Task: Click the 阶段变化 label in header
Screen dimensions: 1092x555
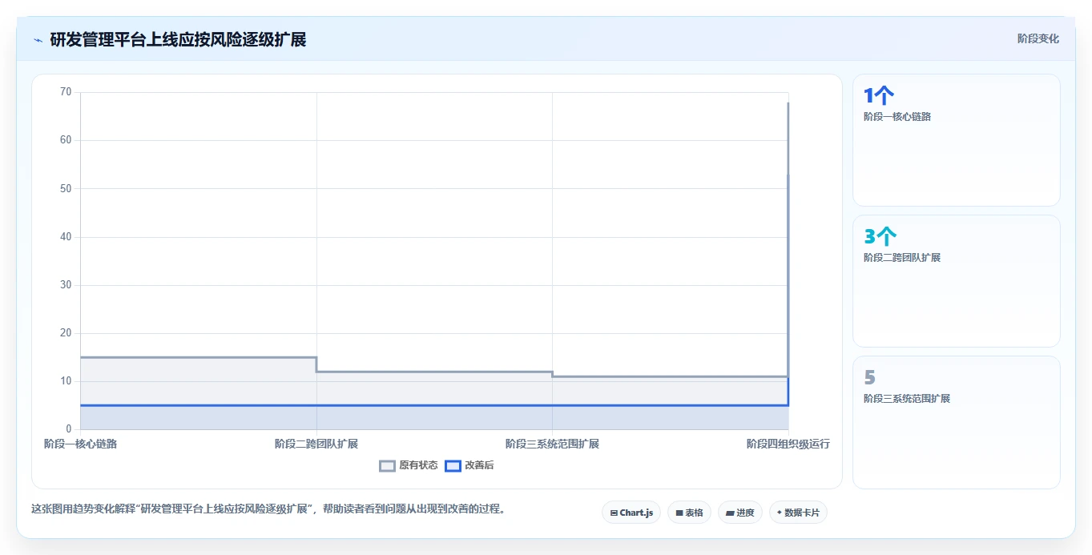Action: pos(1038,38)
